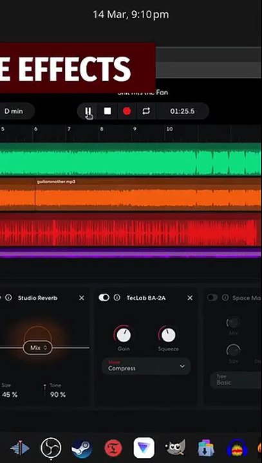Select the purple track strip
This screenshot has width=262, height=463.
point(131,253)
